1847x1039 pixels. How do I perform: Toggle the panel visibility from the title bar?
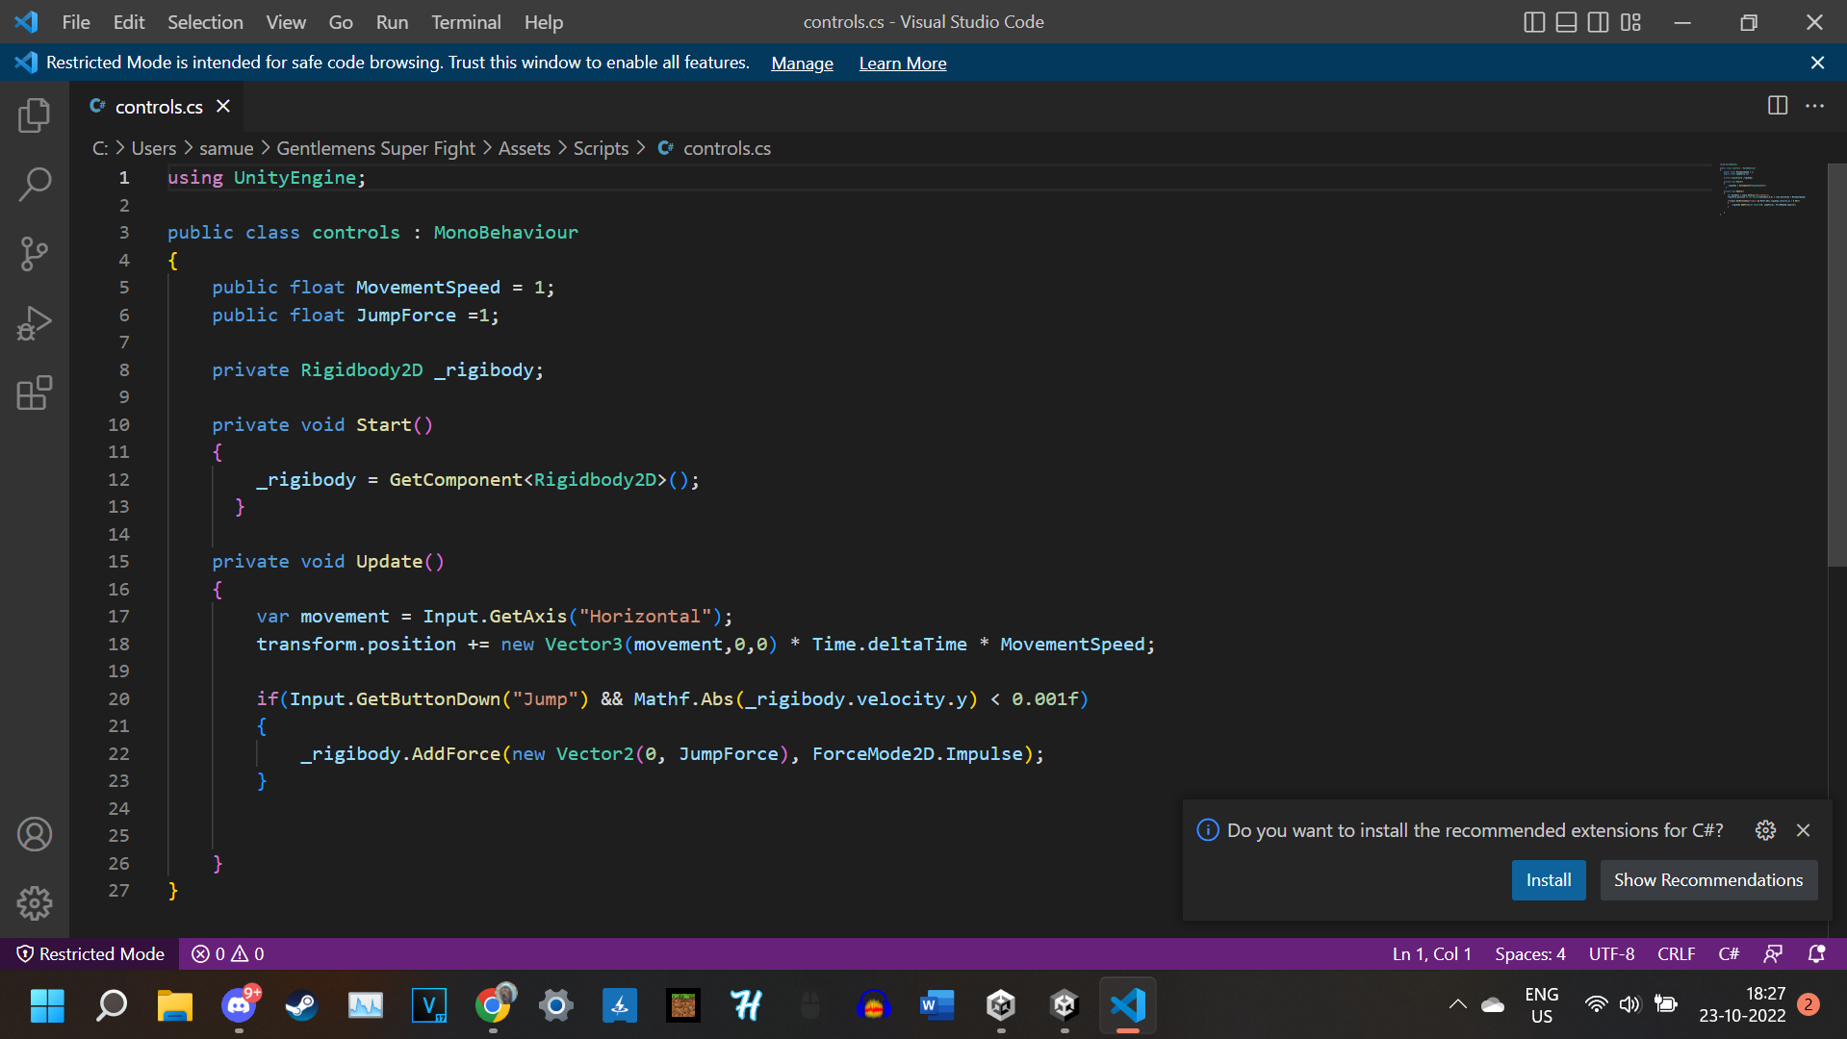click(1565, 22)
